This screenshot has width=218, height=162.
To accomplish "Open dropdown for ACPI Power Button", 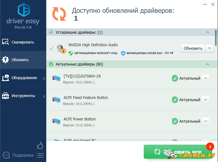I will [x=206, y=121].
